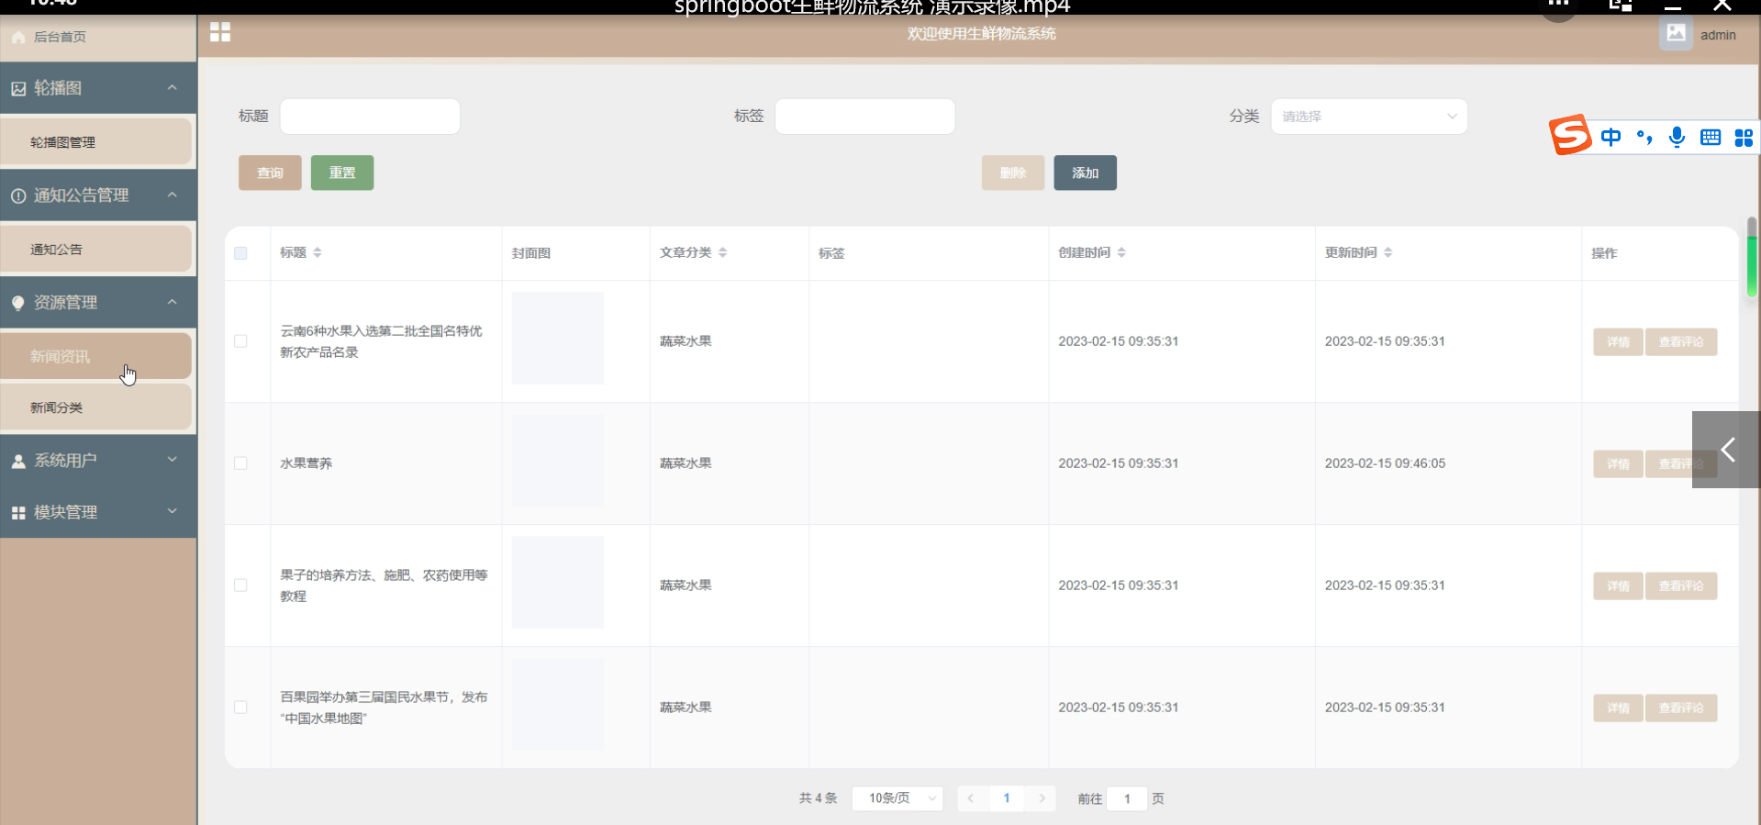Sort the table by 创建时间 column arrows
This screenshot has width=1761, height=825.
pos(1121,252)
